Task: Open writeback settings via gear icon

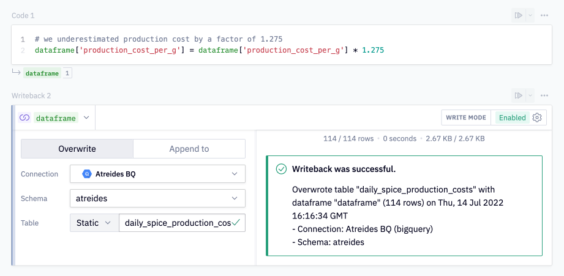Action: (x=537, y=117)
